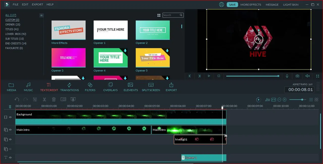Switch timeline to list track view

coord(311,100)
